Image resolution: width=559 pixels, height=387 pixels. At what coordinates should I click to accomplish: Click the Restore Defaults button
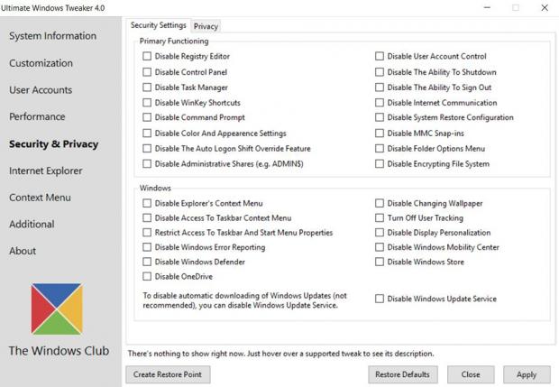pyautogui.click(x=403, y=374)
